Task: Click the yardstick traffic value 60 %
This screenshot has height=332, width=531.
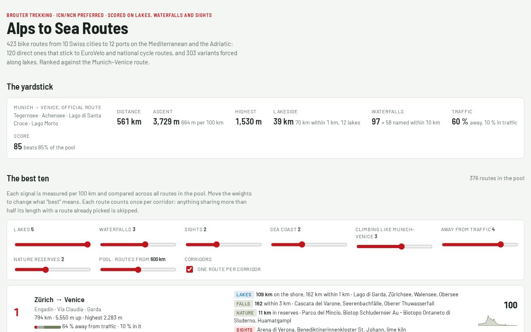Action: click(460, 122)
